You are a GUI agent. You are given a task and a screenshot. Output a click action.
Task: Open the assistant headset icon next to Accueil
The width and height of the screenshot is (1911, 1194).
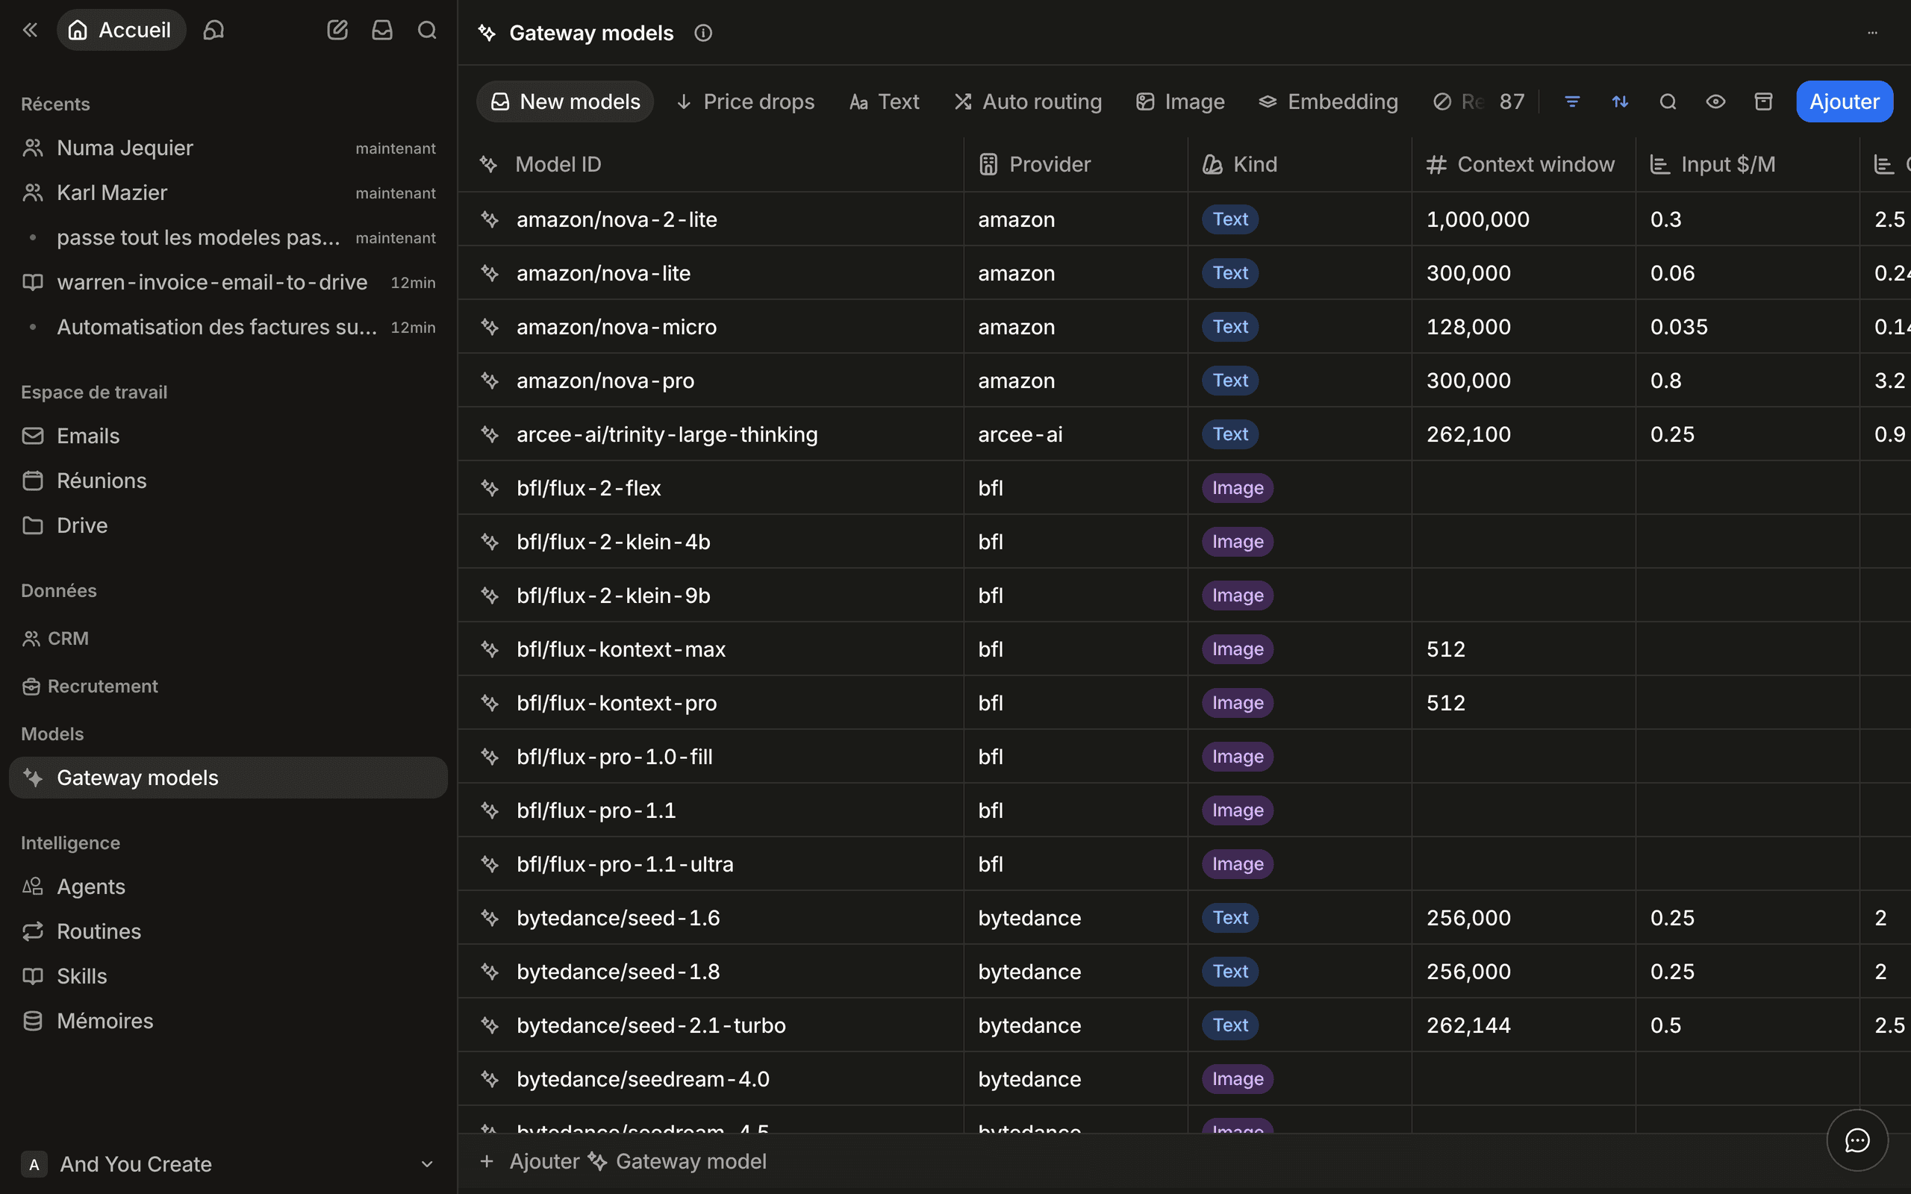[x=214, y=30]
